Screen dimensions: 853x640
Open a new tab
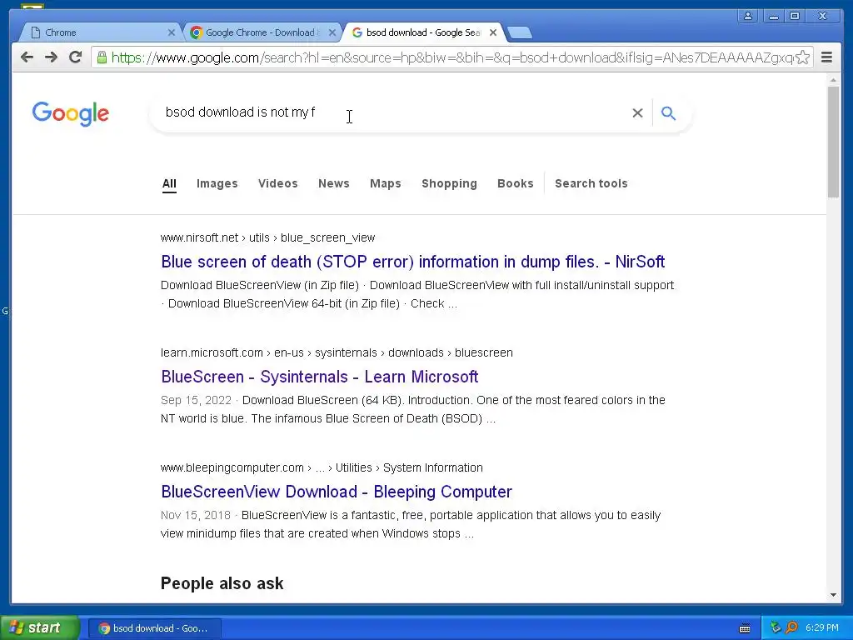(x=520, y=33)
